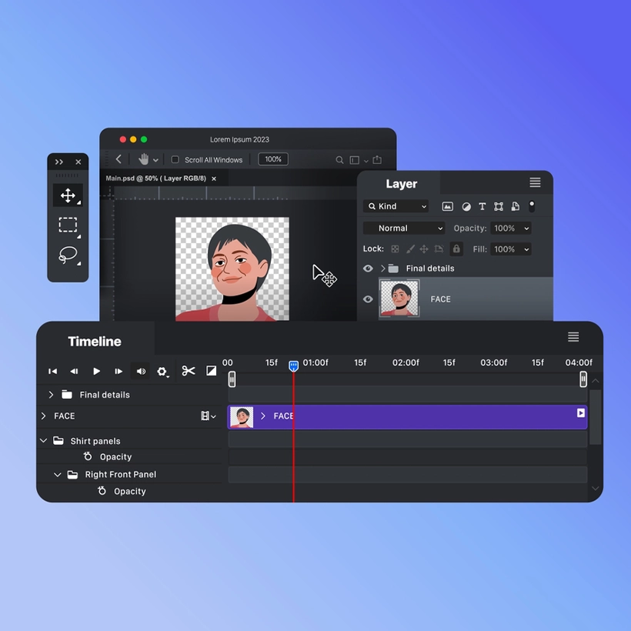The width and height of the screenshot is (631, 631).
Task: Enable Scroll All Windows checkbox
Action: pyautogui.click(x=175, y=160)
